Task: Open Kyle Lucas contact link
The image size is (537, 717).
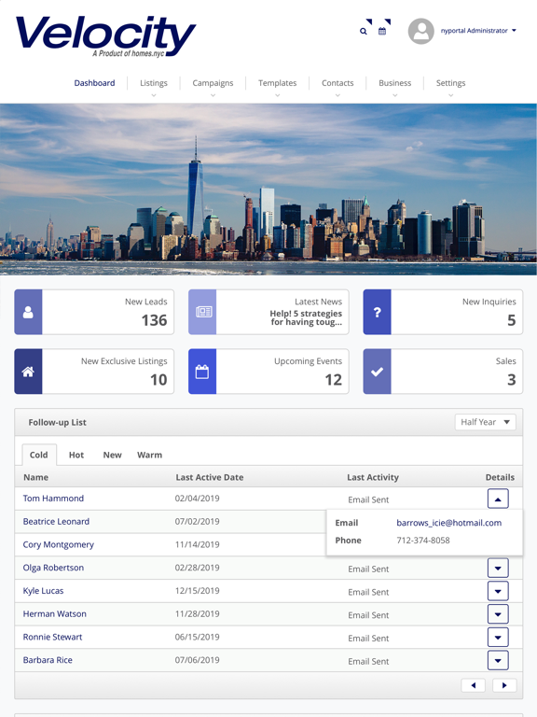Action: point(44,591)
